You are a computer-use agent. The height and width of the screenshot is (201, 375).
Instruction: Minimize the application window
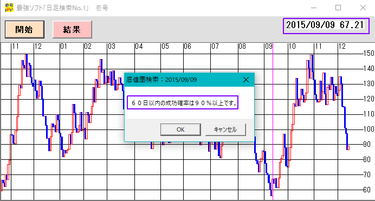point(314,8)
